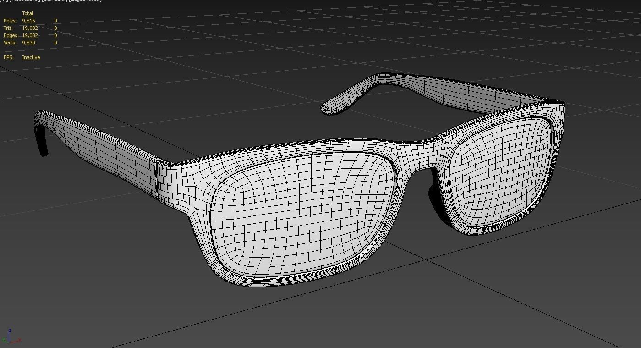The image size is (641, 348).
Task: Click the 'Edges:' statistics label
Action: point(11,35)
